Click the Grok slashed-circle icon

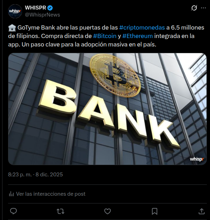pyautogui.click(x=194, y=8)
